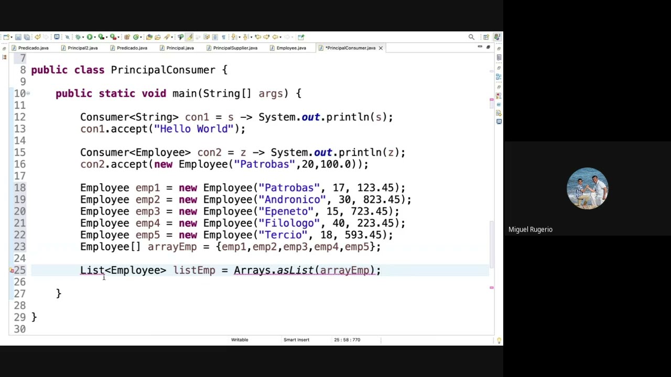Viewport: 671px width, 377px height.
Task: Click the red overview ruler error marker
Action: pyautogui.click(x=491, y=287)
